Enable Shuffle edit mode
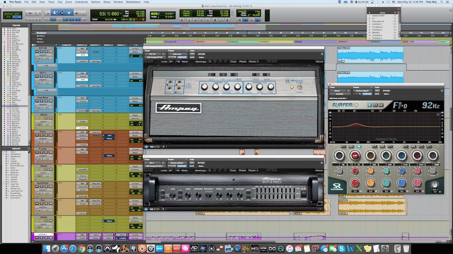This screenshot has height=254, width=453. point(8,13)
